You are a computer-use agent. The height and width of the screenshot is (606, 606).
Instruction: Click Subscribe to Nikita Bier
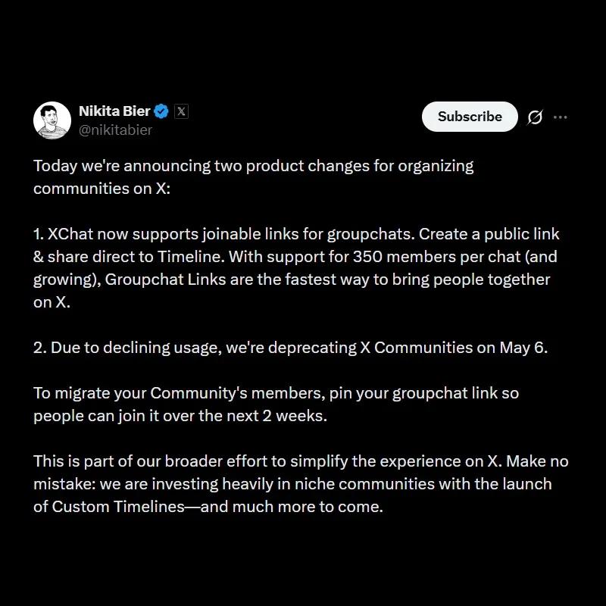click(469, 117)
